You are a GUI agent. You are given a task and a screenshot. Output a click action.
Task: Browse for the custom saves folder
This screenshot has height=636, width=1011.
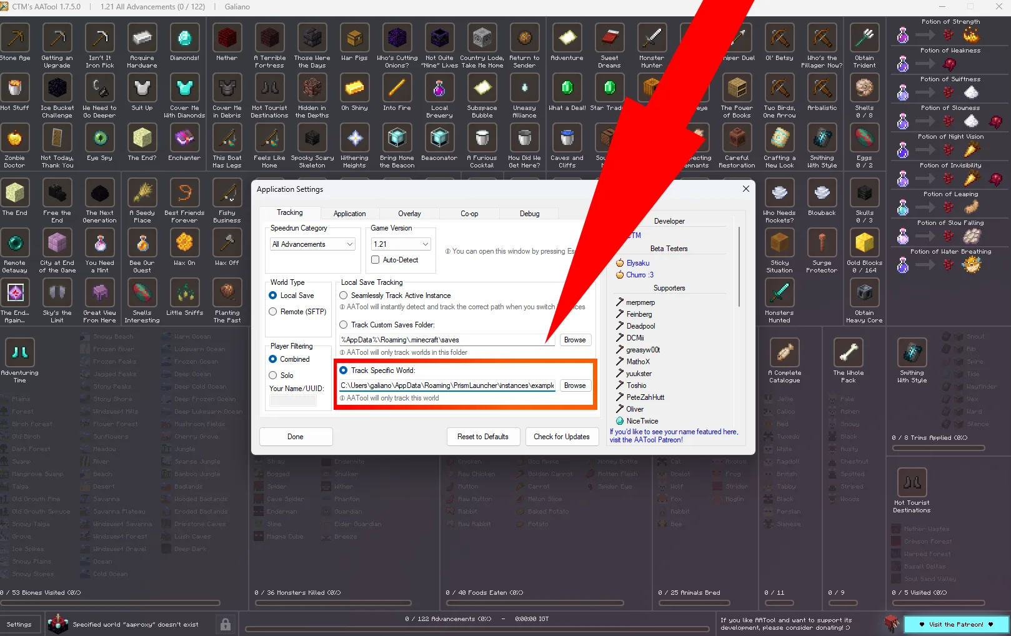tap(575, 340)
